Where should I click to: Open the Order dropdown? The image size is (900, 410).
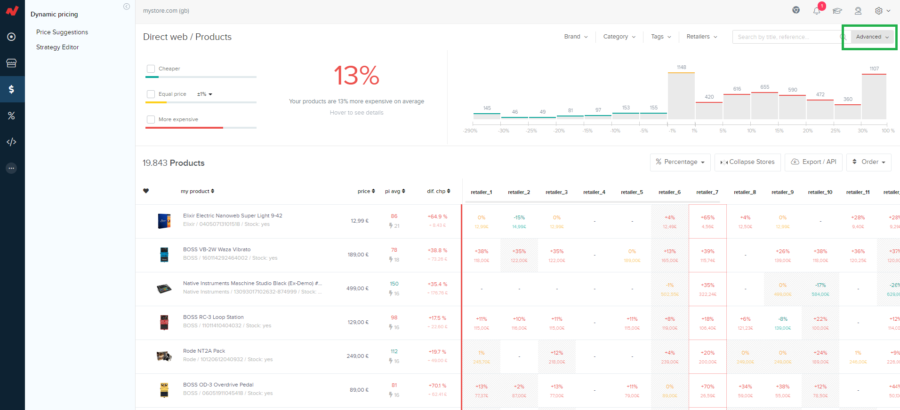coord(869,162)
